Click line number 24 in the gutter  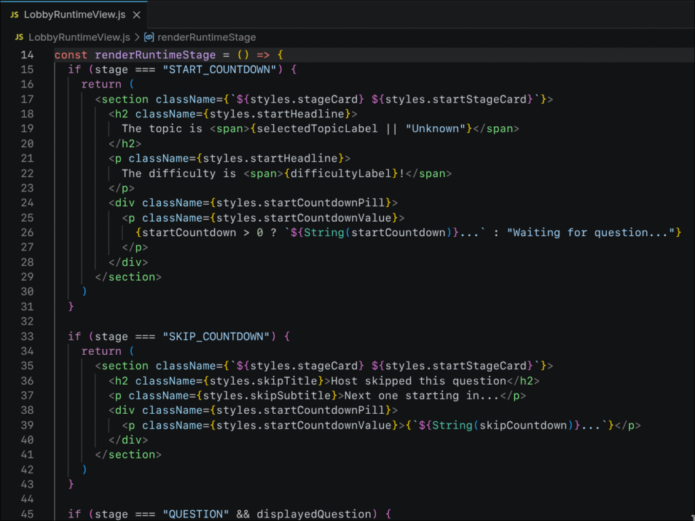point(27,203)
